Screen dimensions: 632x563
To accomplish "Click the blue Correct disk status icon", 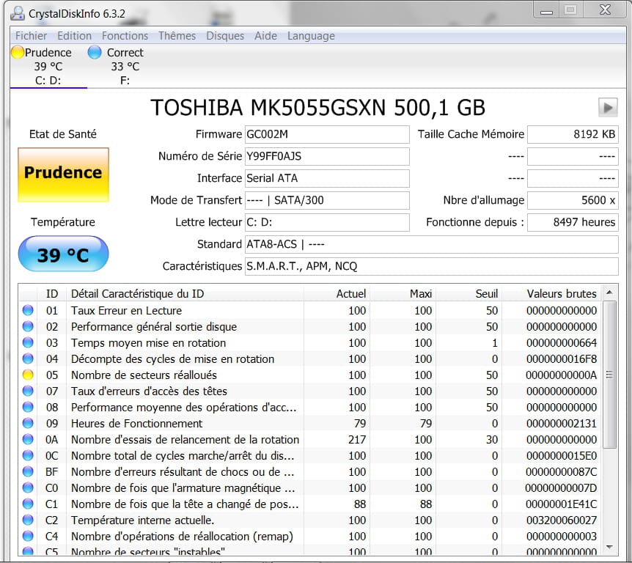I will (94, 53).
